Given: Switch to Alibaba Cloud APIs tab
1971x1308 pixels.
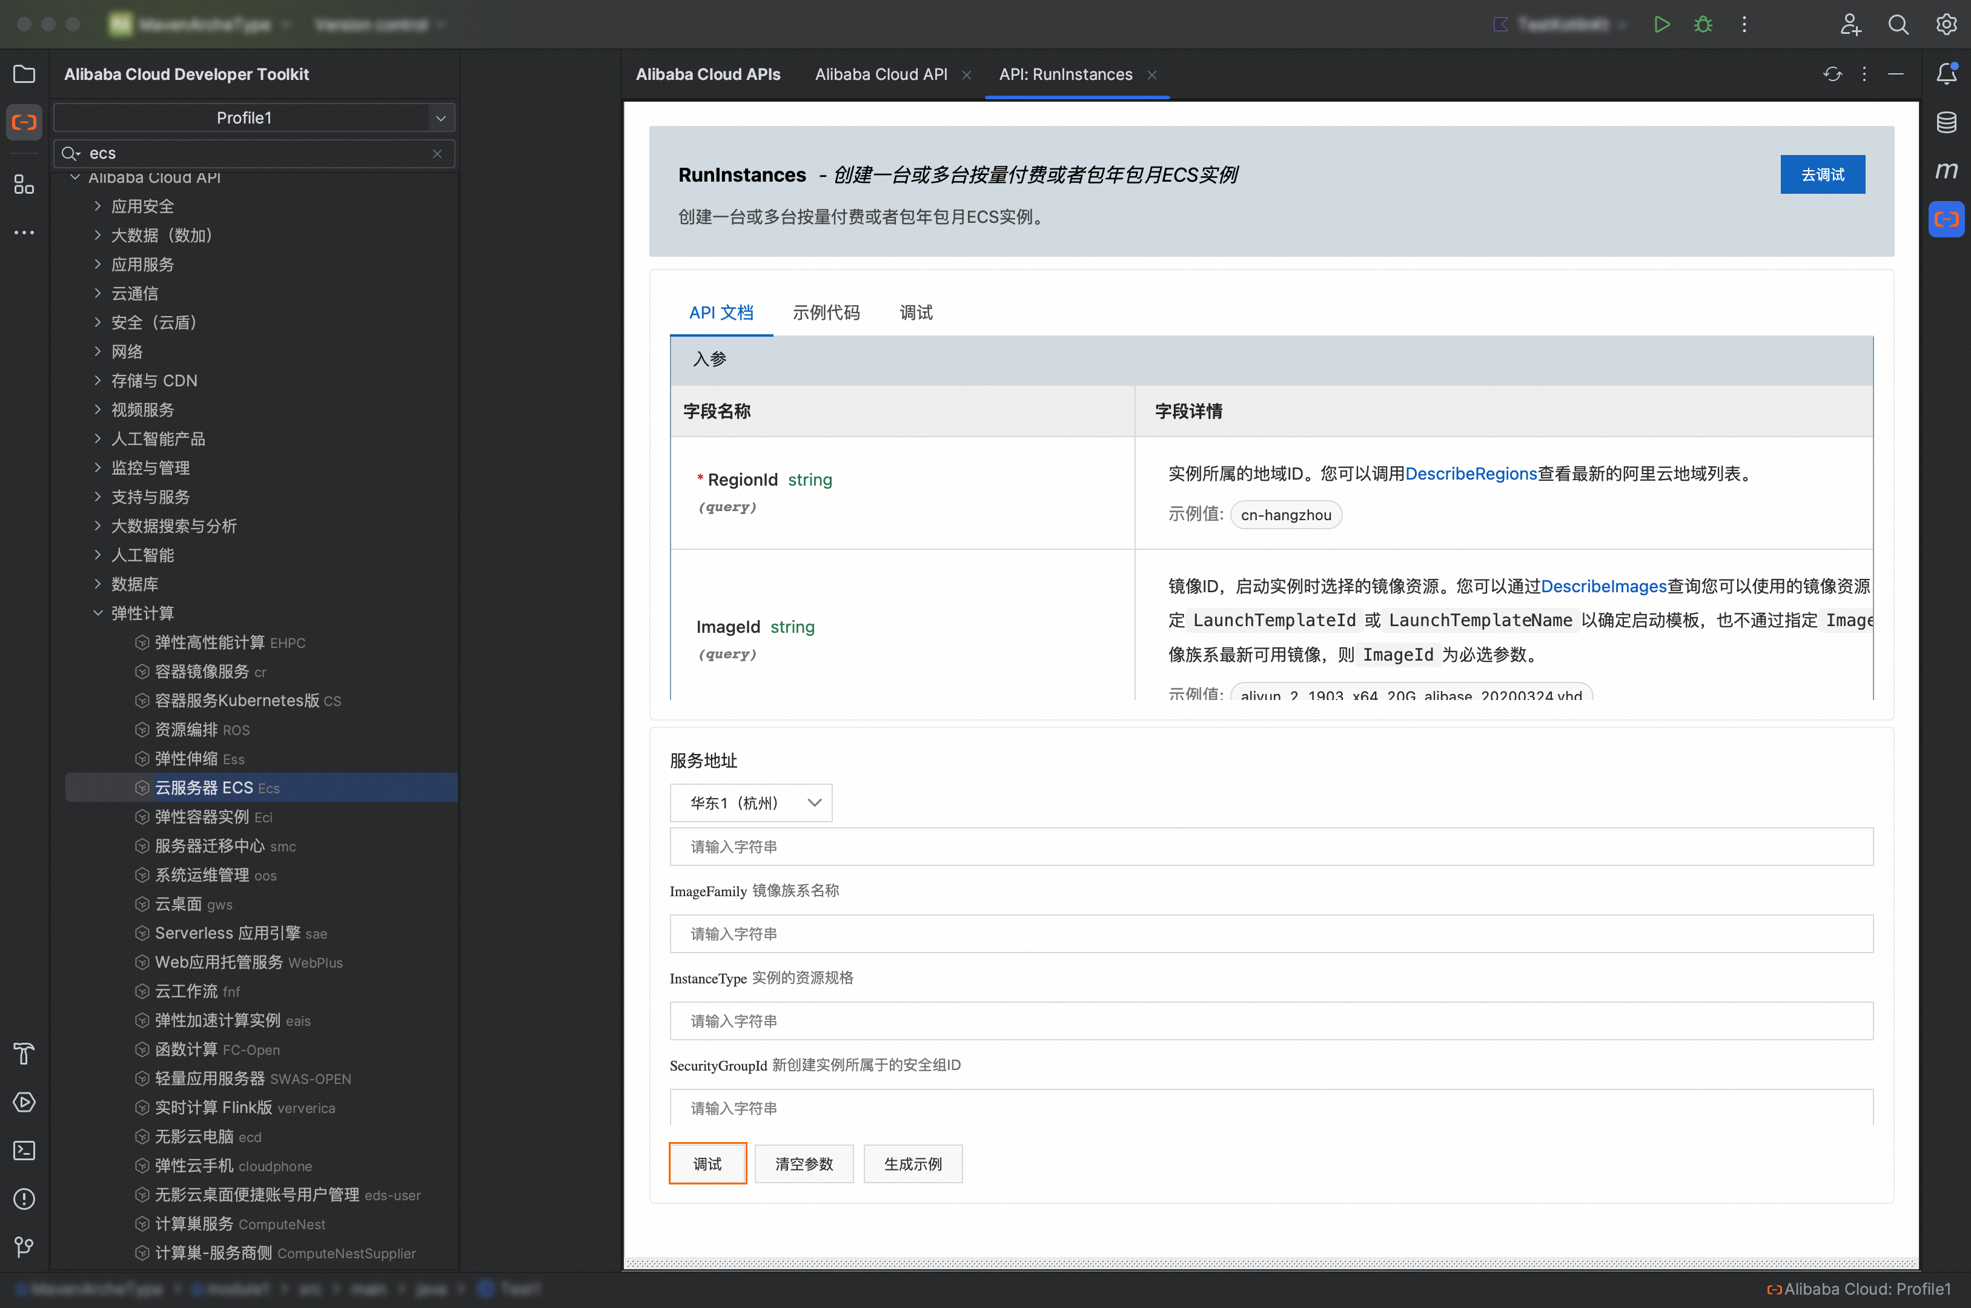Looking at the screenshot, I should coord(707,74).
